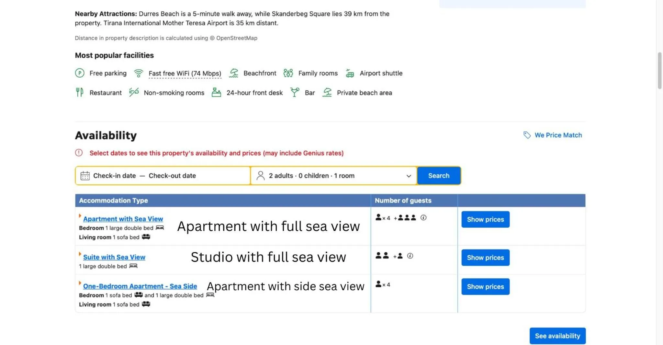
Task: Open the One-Bedroom Apartment - Sea Side link
Action: tap(140, 286)
